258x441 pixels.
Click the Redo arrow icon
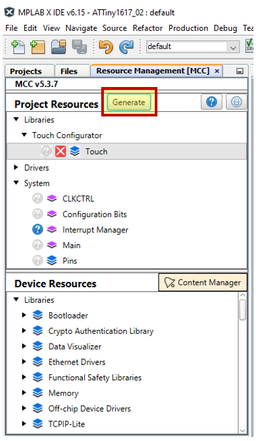pos(126,46)
